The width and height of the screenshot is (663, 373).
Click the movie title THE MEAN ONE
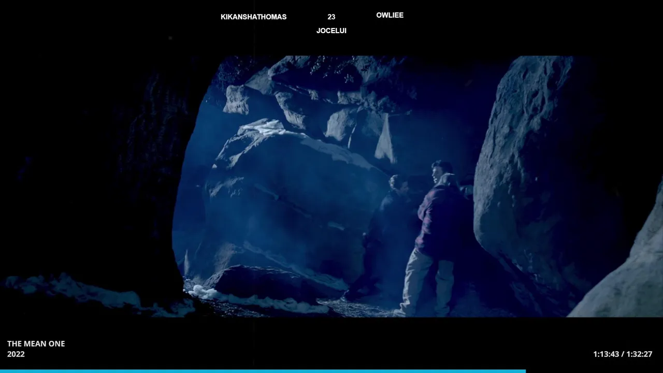tap(36, 343)
